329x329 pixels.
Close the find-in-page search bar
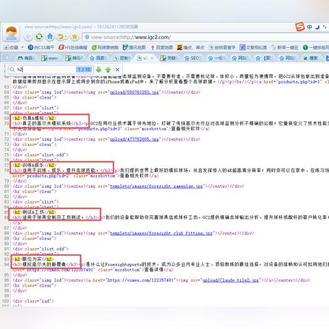(117, 69)
